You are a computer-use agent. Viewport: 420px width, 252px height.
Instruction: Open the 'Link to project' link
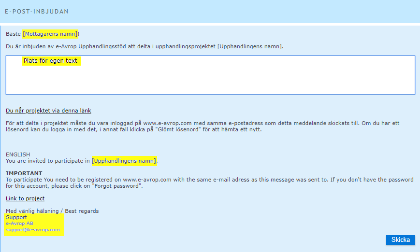coord(25,198)
